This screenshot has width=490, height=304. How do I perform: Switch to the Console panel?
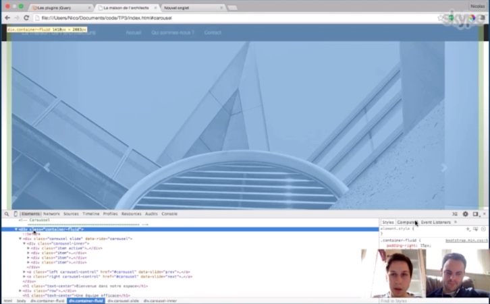pyautogui.click(x=169, y=214)
